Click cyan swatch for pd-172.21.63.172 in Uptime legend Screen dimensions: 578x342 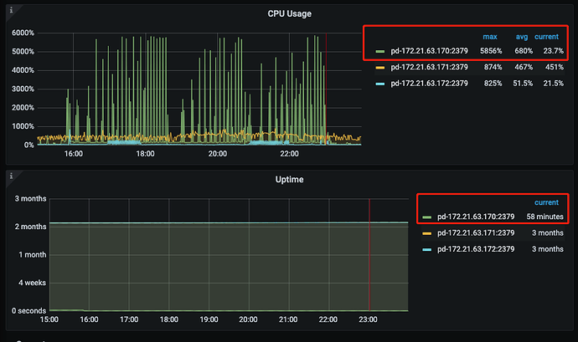click(427, 249)
